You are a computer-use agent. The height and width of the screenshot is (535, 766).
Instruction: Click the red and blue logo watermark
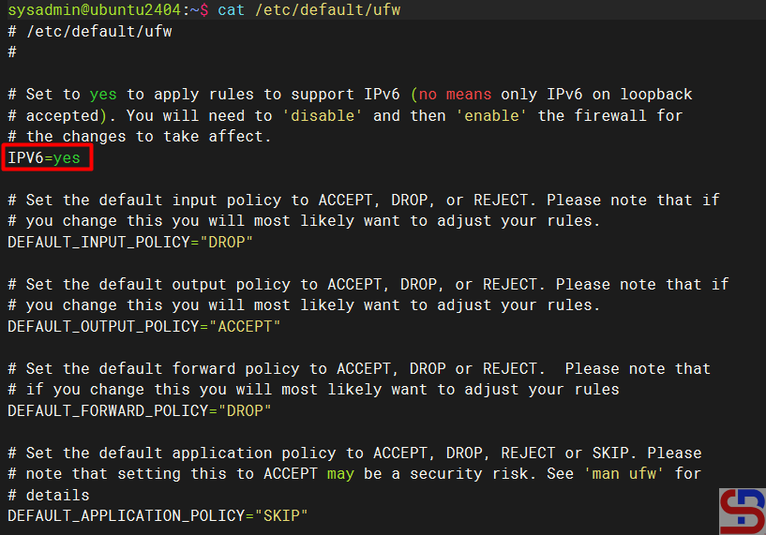coord(742,511)
